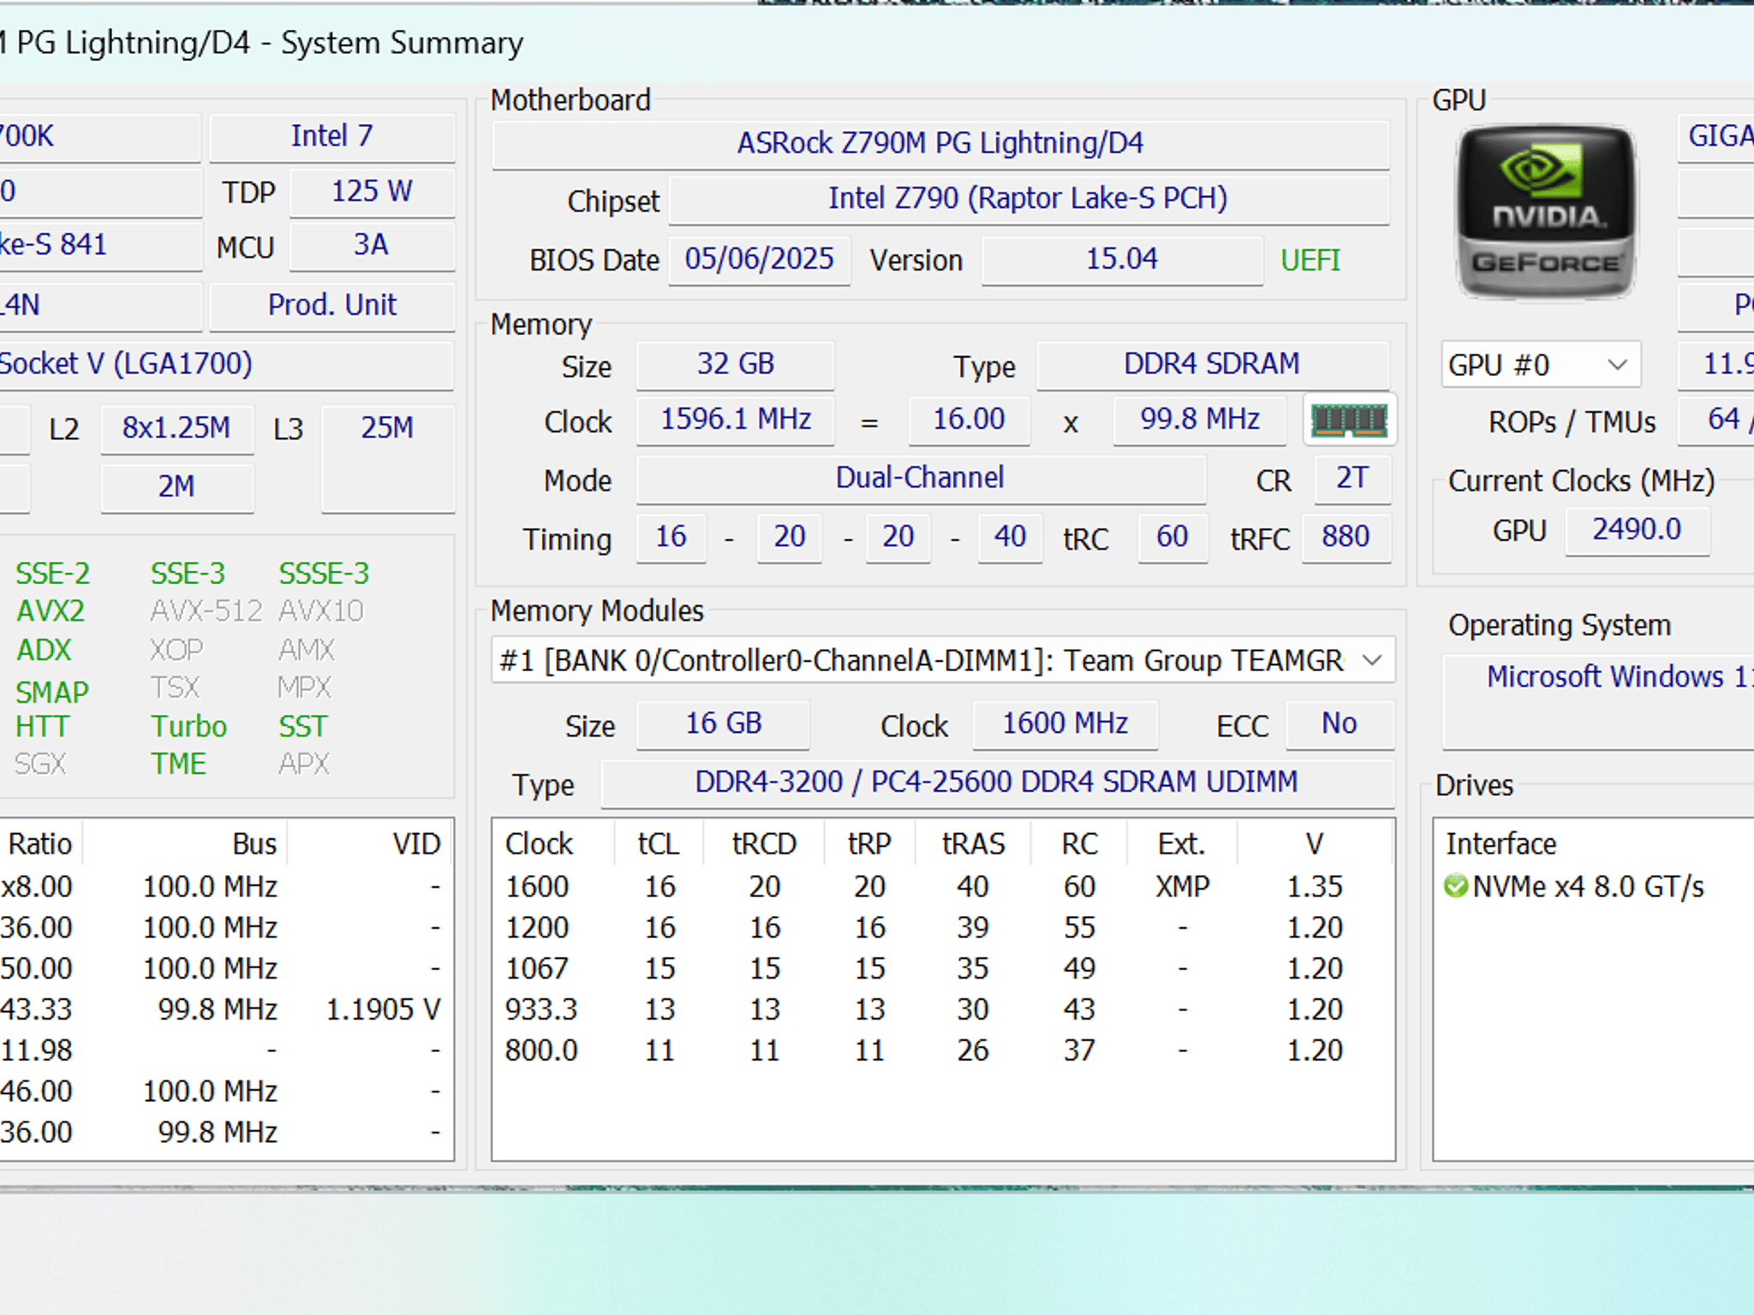Click the NVIDIA GeForce logo image
The height and width of the screenshot is (1315, 1754).
click(x=1546, y=212)
